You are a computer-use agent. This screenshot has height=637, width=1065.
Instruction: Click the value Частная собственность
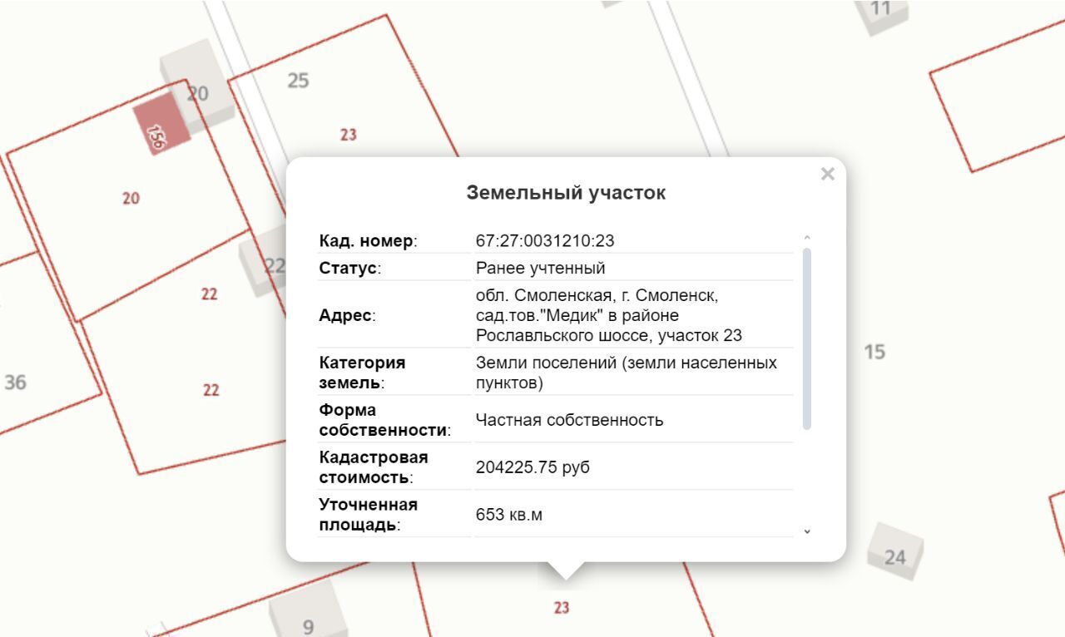pos(570,420)
